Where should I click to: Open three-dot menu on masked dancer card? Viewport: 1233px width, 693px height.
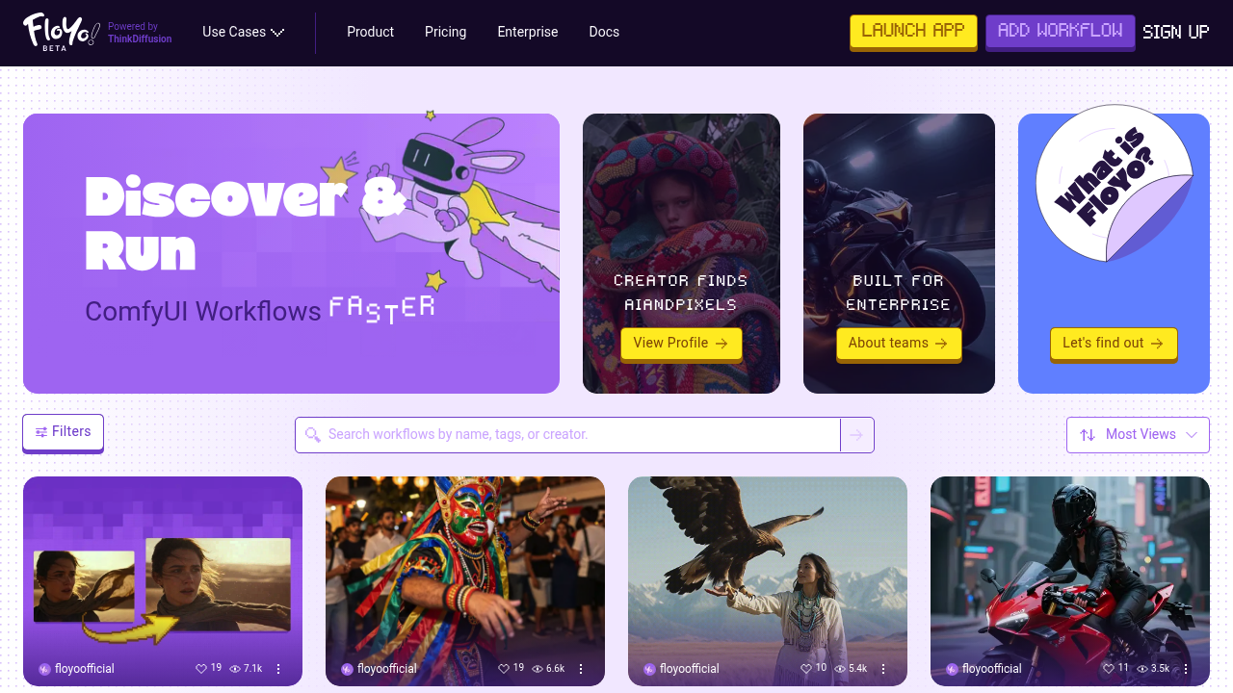[581, 669]
